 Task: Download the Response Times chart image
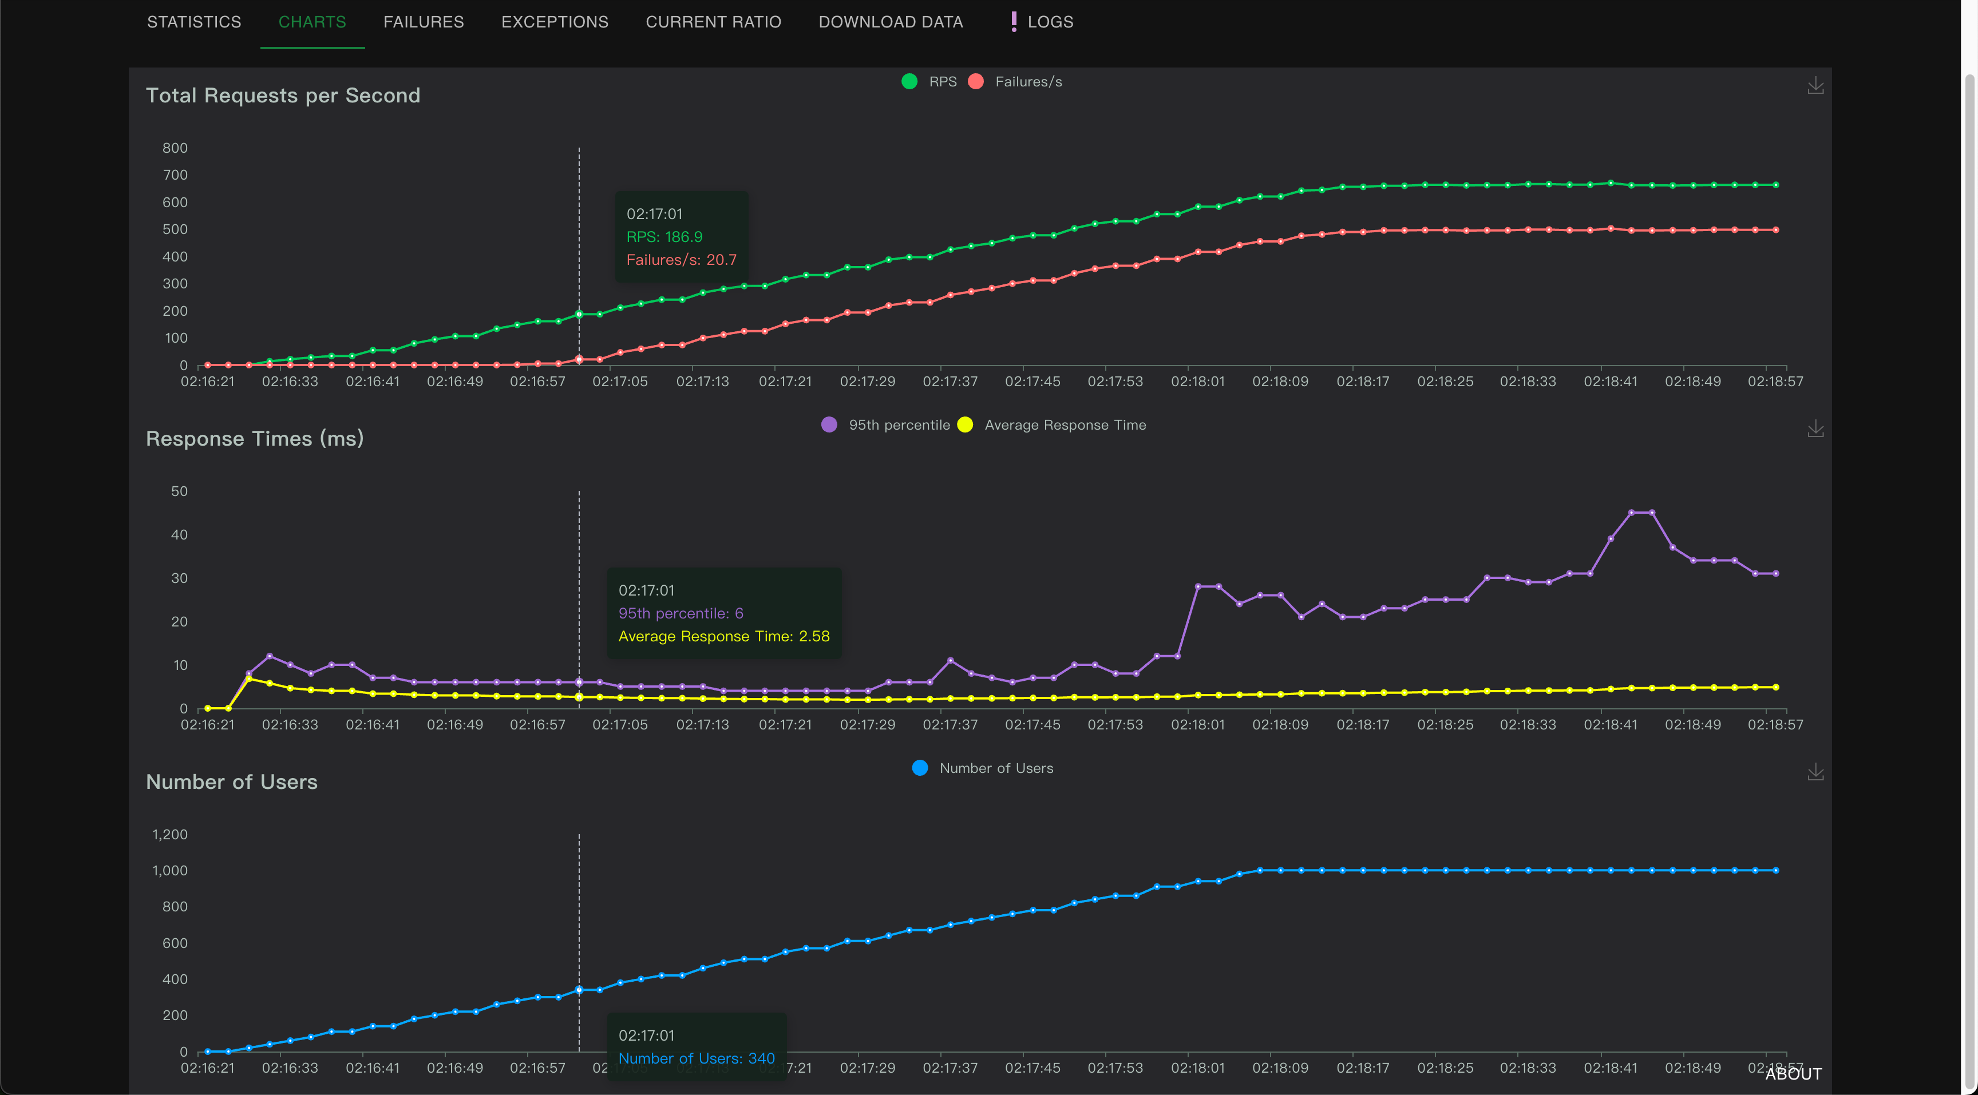pos(1815,428)
